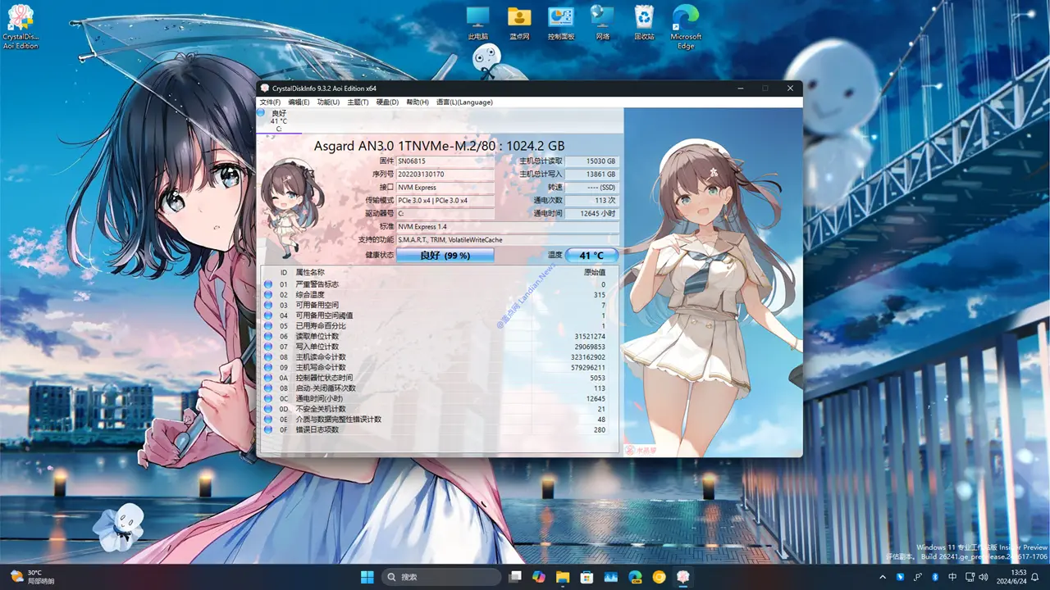Click the interface field NVM Express
Viewport: 1050px width, 590px height.
click(x=445, y=188)
